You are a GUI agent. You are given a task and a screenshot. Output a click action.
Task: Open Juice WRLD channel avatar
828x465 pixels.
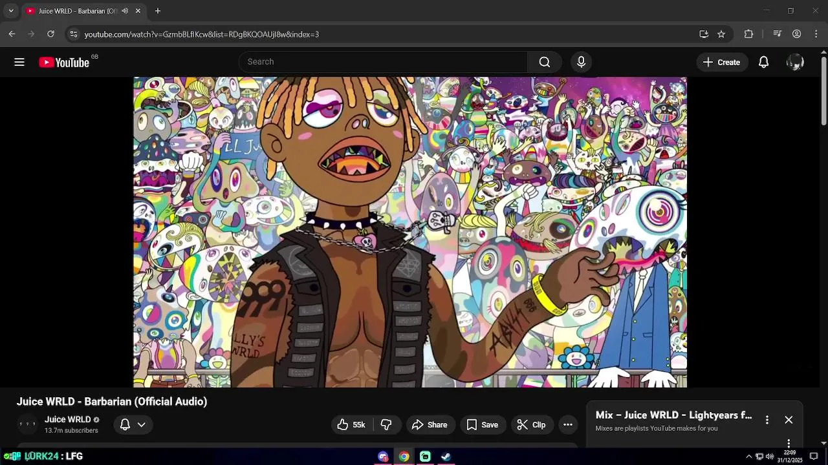click(28, 424)
